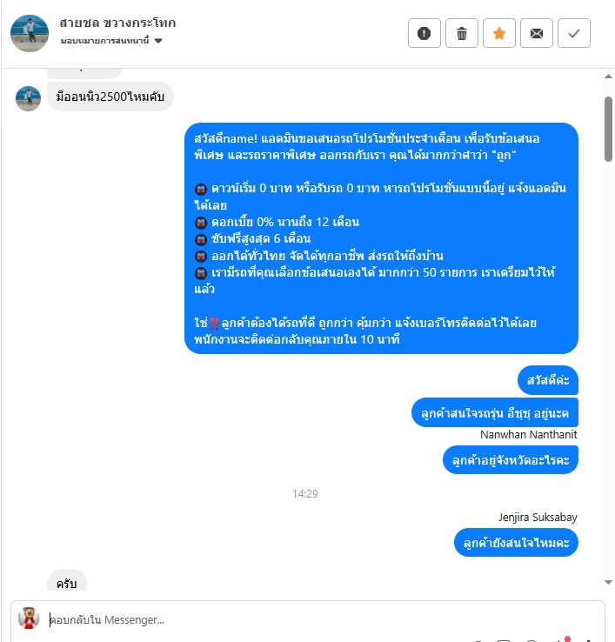This screenshot has height=642, width=615.
Task: Mark as unread using envelope icon
Action: coord(537,33)
